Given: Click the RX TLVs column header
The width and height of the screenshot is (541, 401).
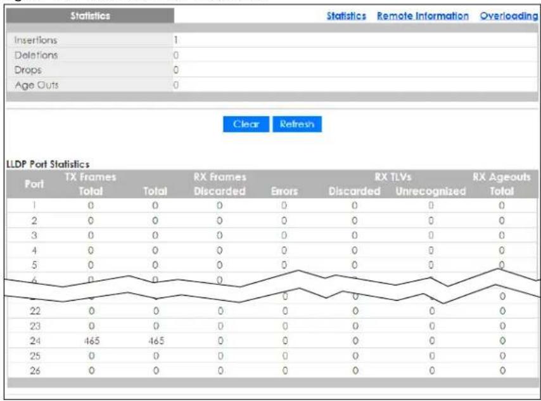Looking at the screenshot, I should [393, 177].
